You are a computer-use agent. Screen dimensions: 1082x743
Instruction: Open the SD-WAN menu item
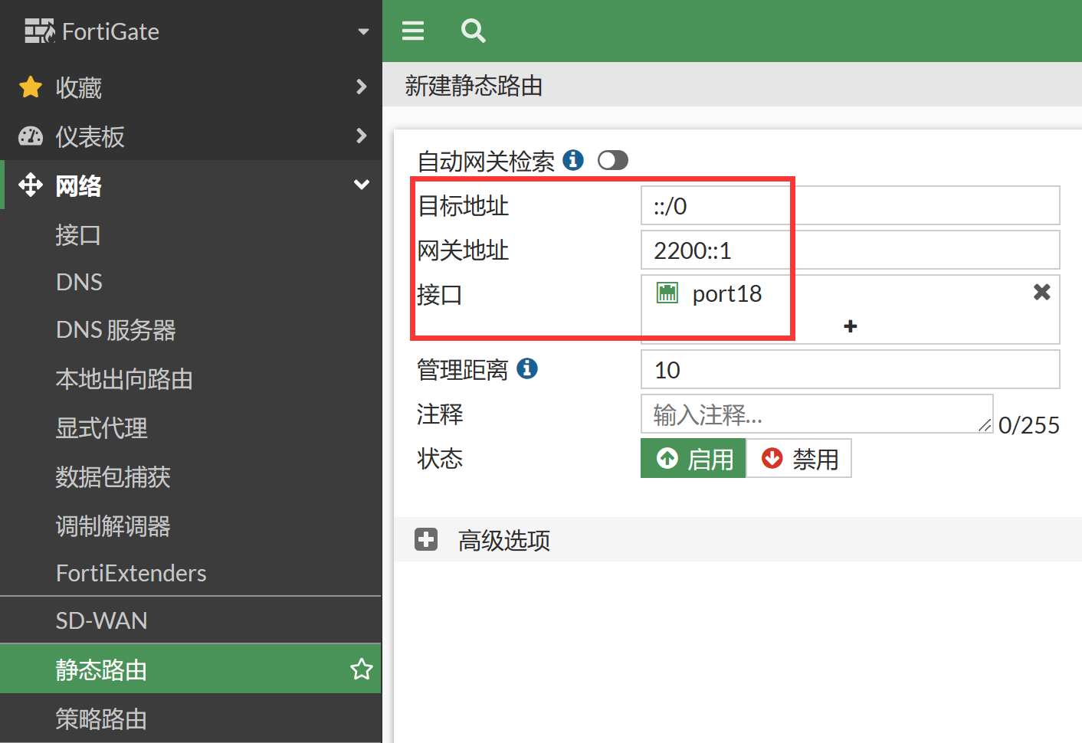coord(101,620)
